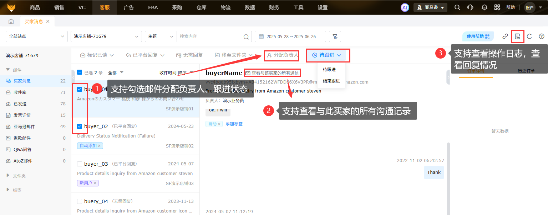The width and height of the screenshot is (548, 215).
Task: Open the AI assistant icon
Action: click(405, 7)
